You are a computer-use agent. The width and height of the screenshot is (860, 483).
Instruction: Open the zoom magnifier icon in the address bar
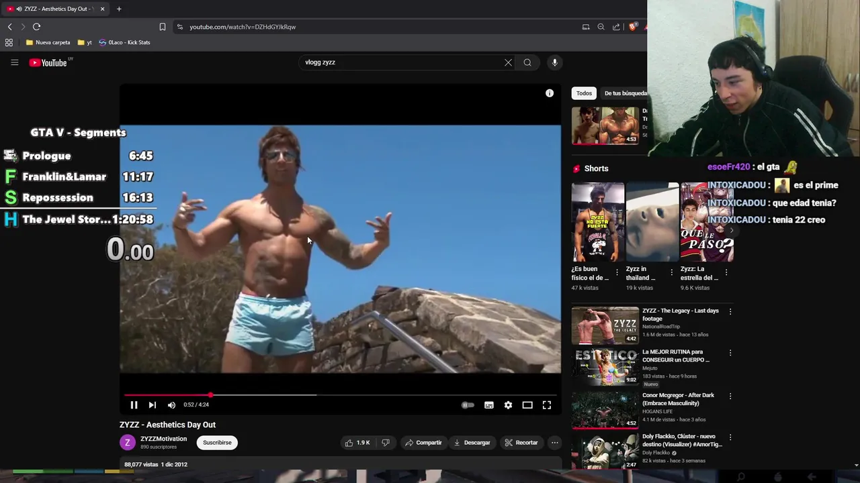(601, 27)
